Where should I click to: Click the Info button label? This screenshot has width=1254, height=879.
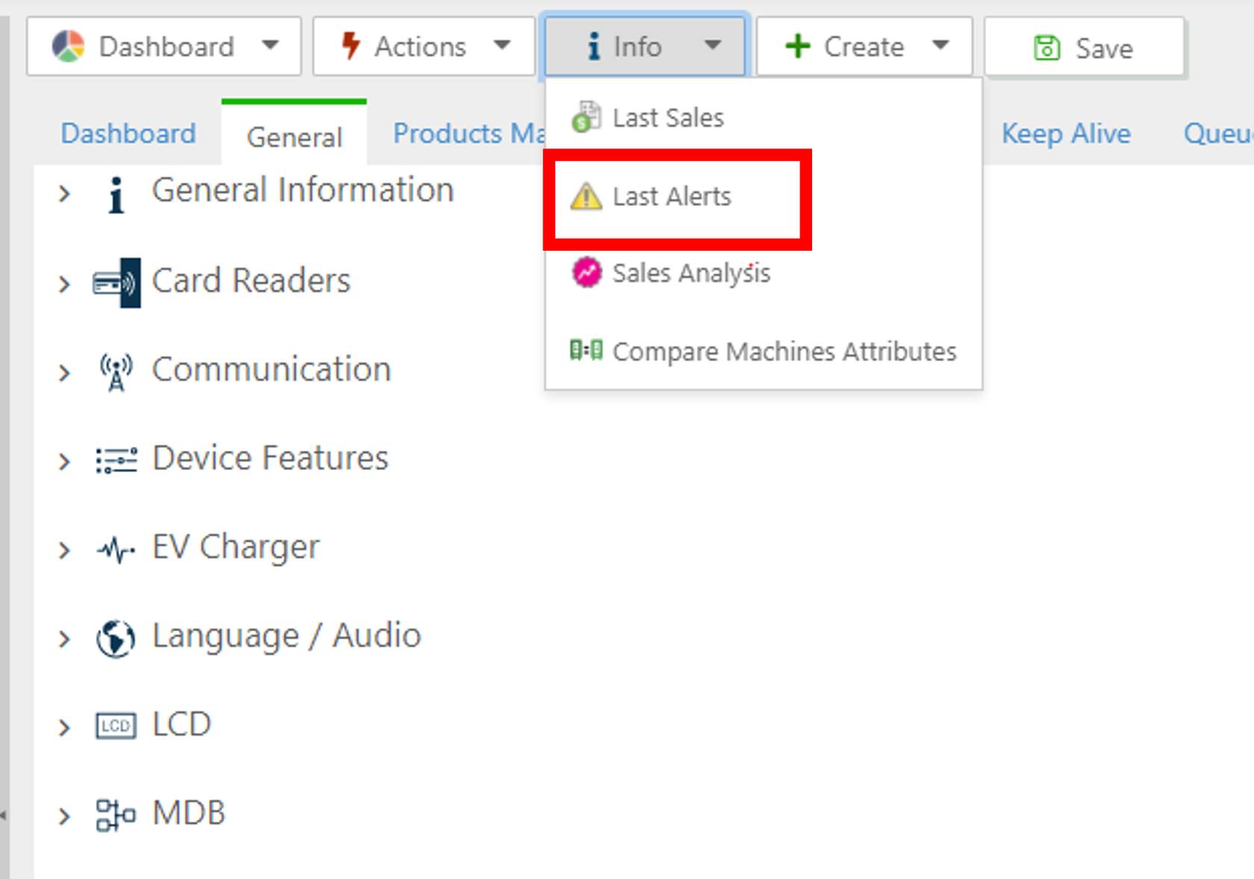click(x=637, y=46)
